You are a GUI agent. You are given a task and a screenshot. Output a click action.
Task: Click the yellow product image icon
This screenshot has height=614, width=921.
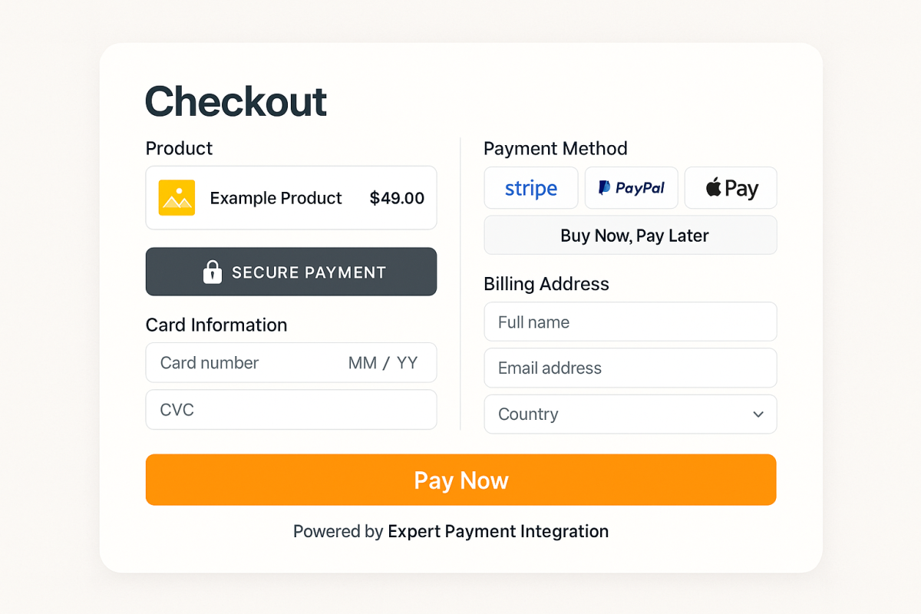pos(177,198)
